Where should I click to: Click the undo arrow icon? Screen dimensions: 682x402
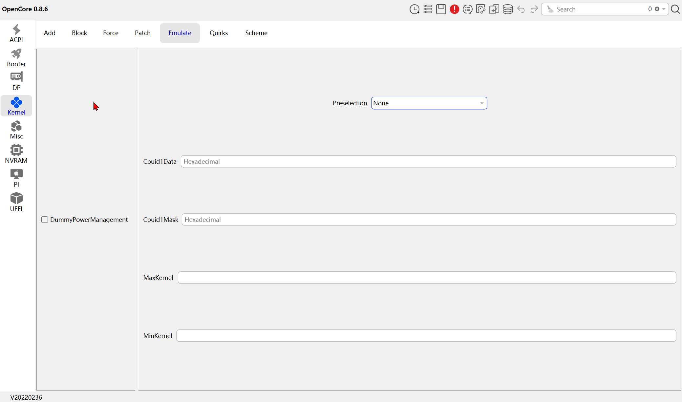(521, 9)
